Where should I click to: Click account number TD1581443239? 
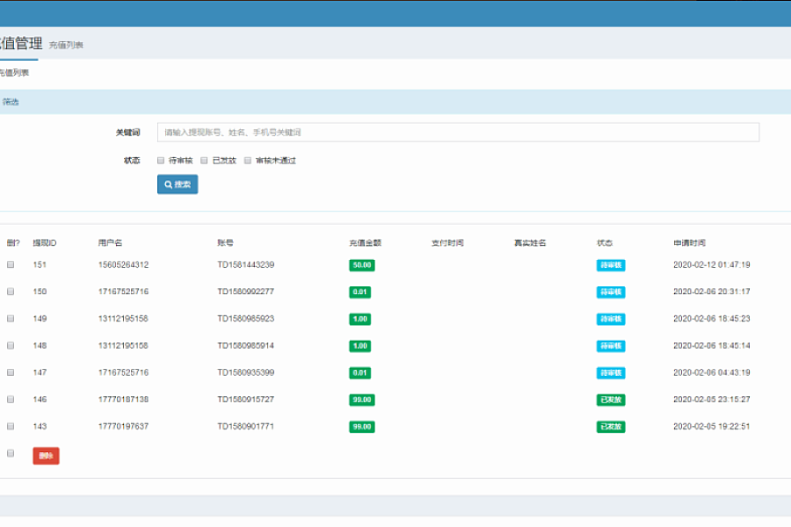(x=246, y=264)
